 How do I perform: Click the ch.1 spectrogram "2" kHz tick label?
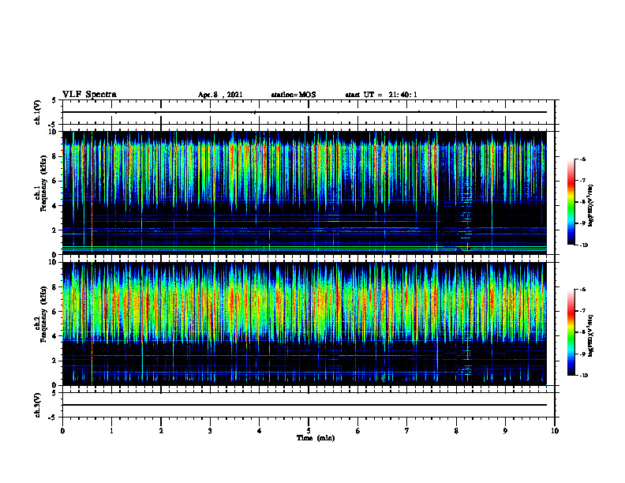(54, 230)
